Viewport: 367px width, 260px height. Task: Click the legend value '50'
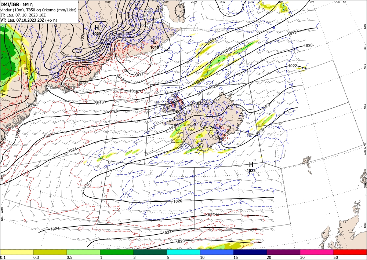click(336, 257)
